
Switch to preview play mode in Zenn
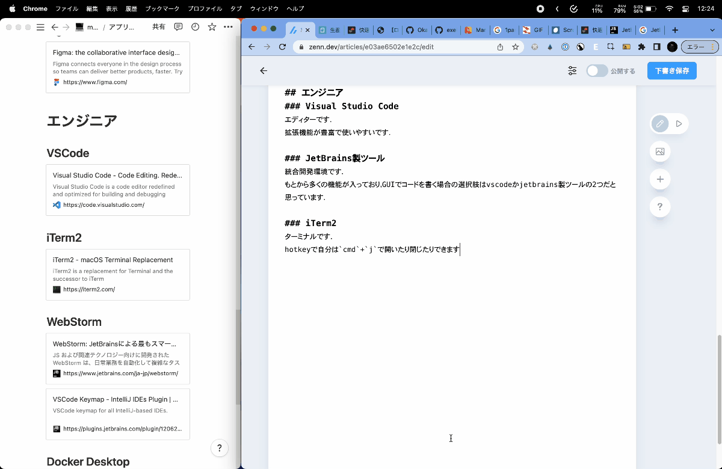click(x=679, y=124)
